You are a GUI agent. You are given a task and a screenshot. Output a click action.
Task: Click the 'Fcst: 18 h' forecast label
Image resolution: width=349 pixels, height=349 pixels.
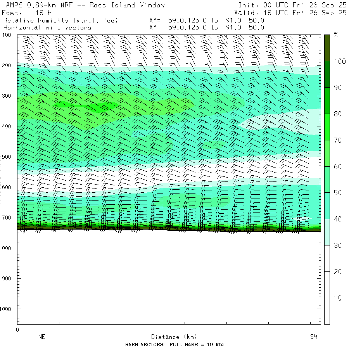[26, 12]
